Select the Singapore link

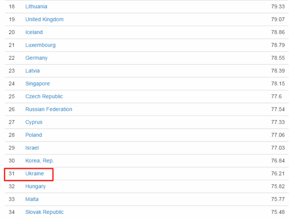37,83
